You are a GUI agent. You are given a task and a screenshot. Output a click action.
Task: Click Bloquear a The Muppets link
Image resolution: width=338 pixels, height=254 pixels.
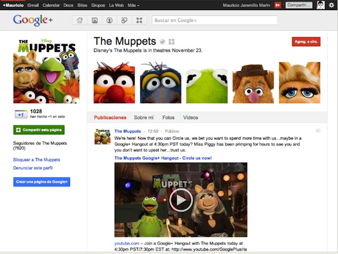pyautogui.click(x=37, y=160)
